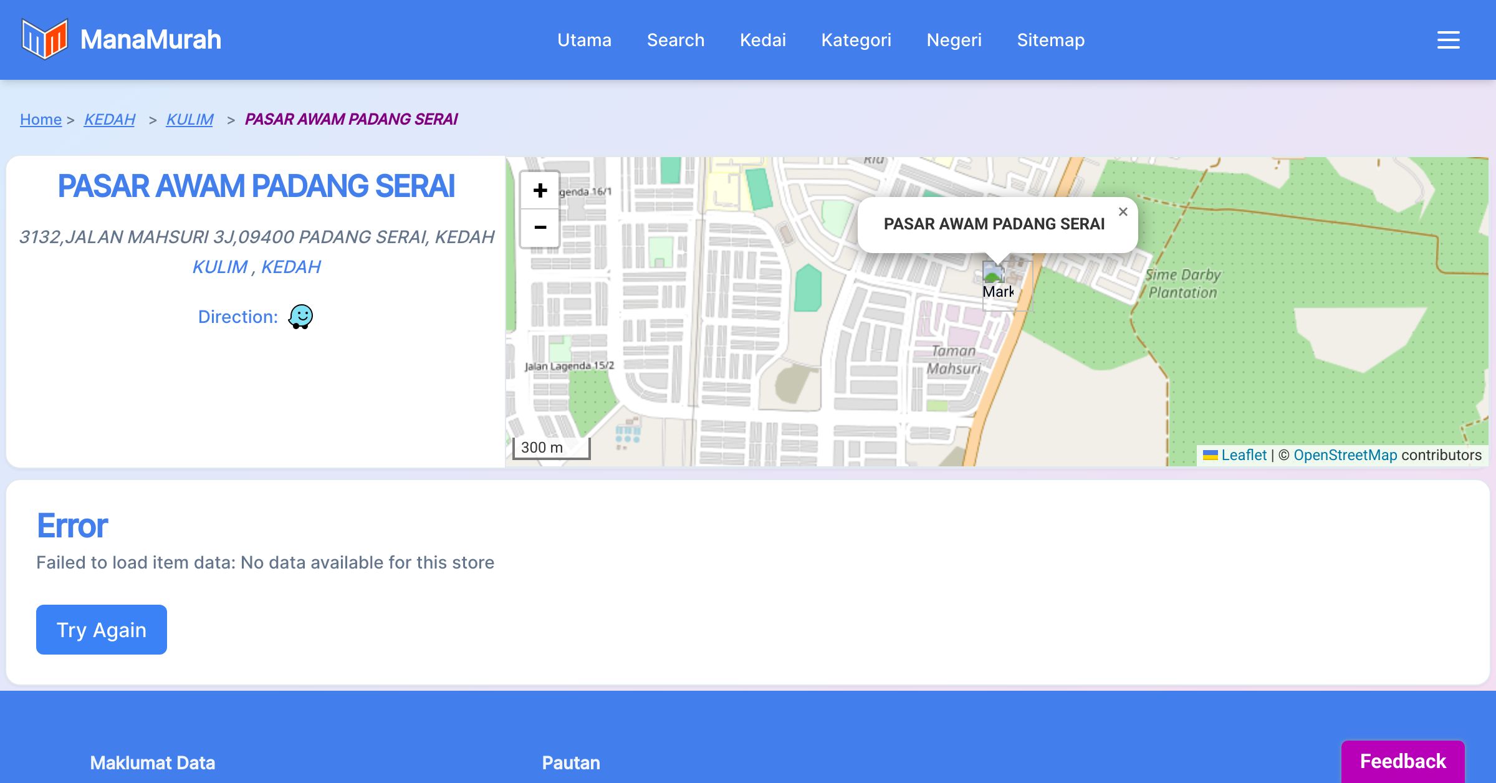Visit the Sitemap nav link
The image size is (1496, 783).
1050,40
